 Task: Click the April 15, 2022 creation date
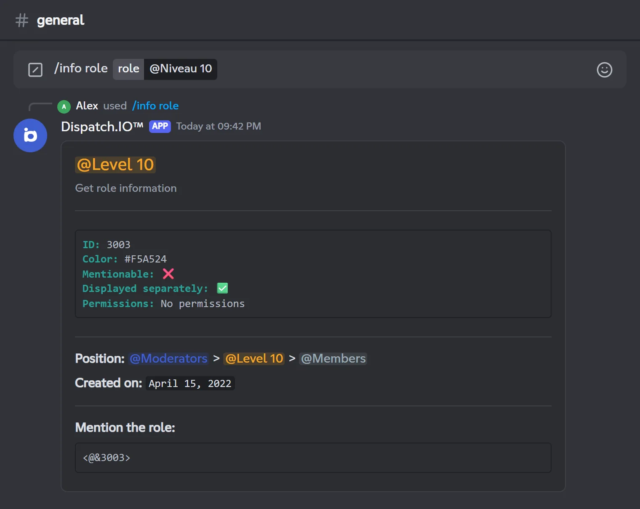click(190, 384)
